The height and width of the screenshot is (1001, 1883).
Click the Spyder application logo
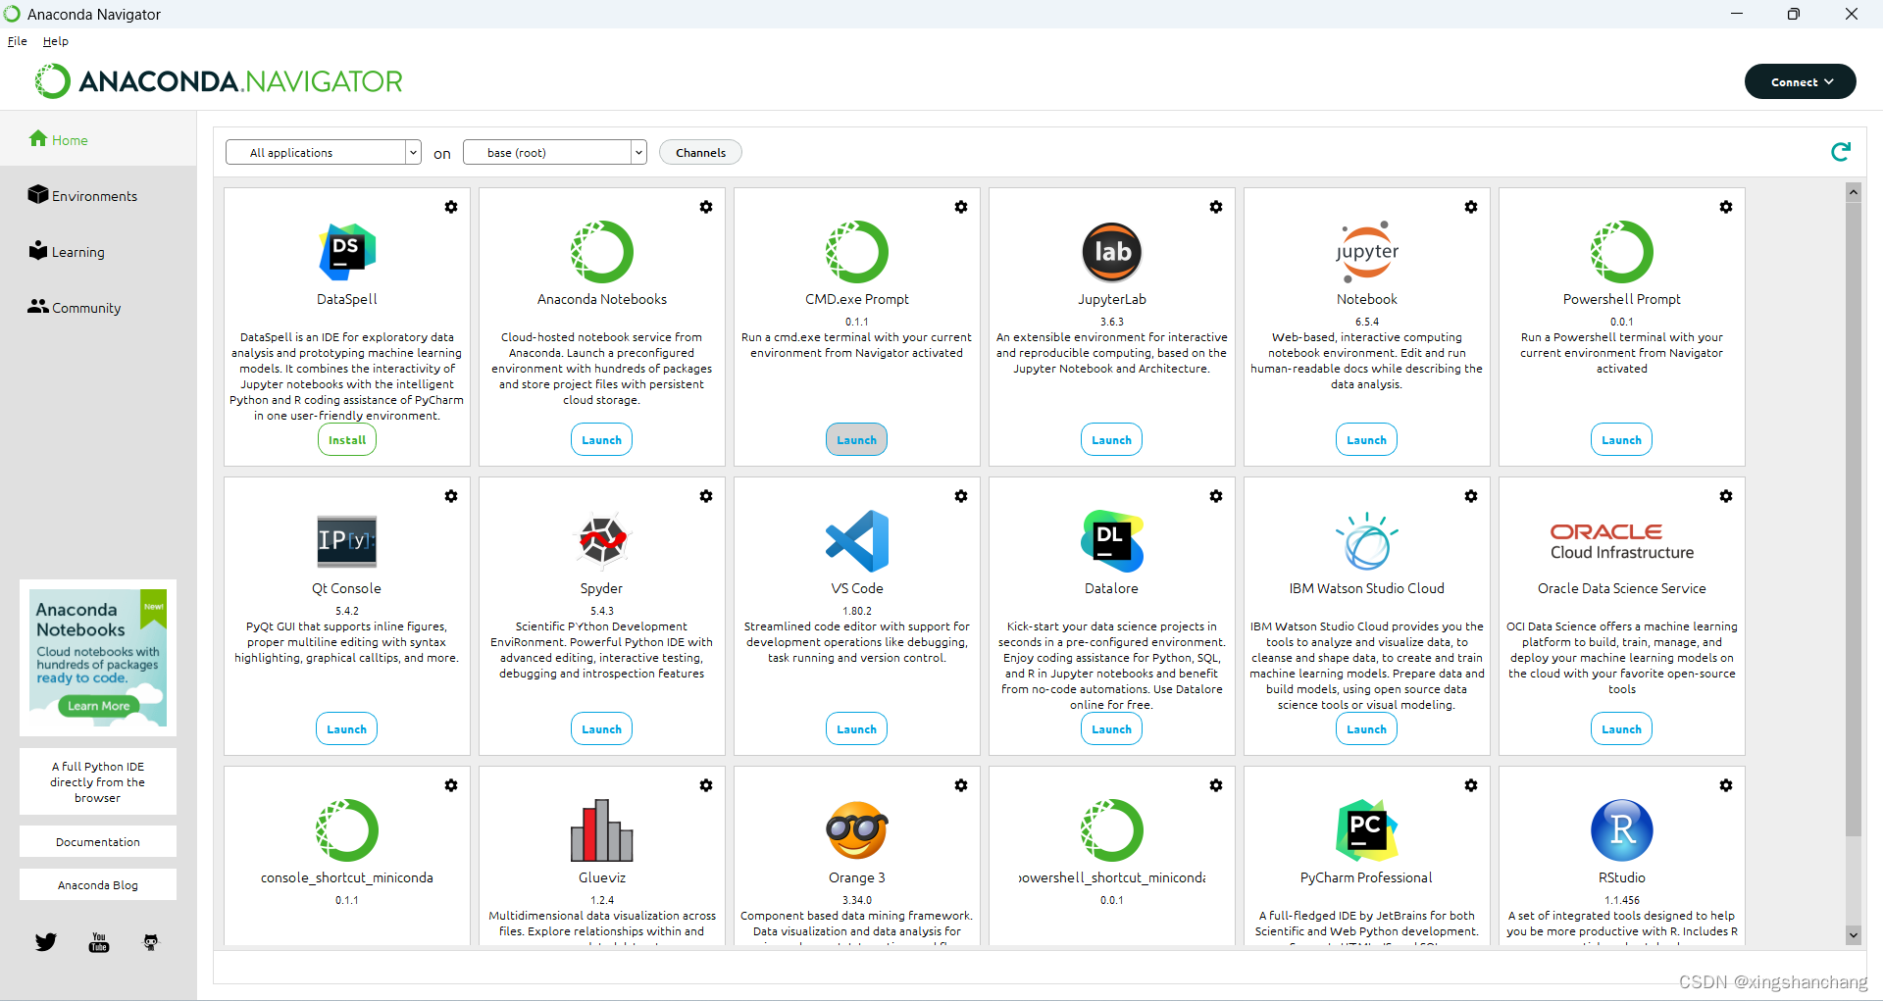[x=602, y=540]
